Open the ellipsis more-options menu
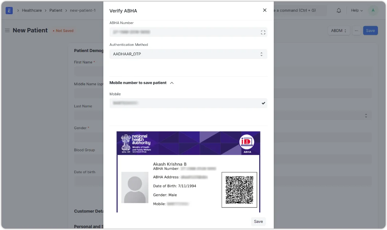The image size is (387, 230). (x=356, y=31)
